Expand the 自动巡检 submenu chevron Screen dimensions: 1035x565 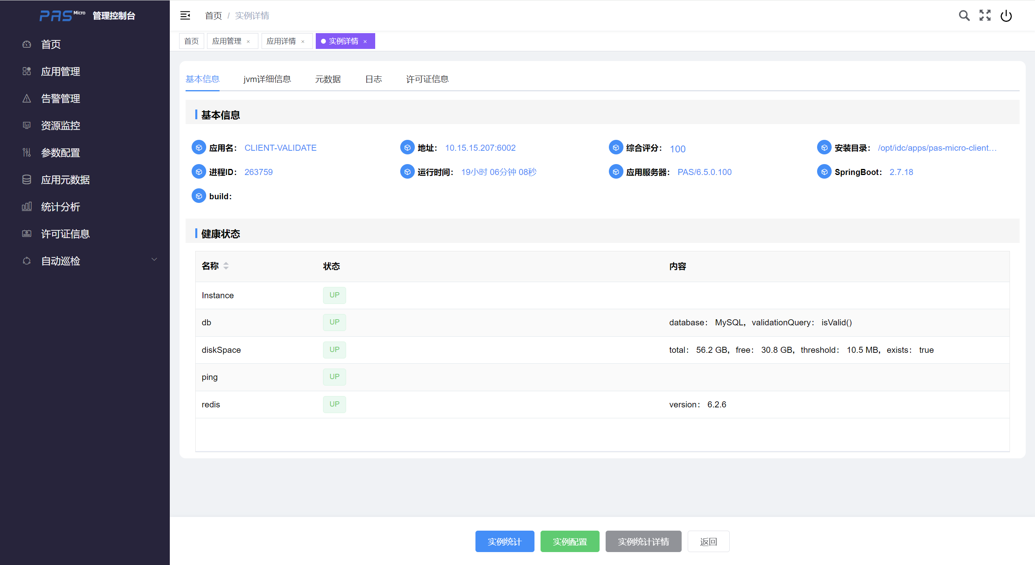point(154,259)
